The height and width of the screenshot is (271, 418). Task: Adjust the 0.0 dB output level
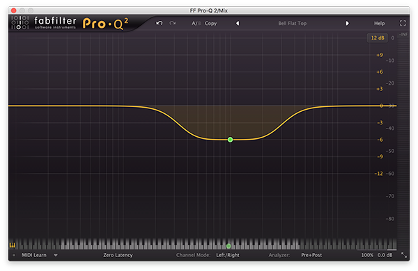[385, 255]
